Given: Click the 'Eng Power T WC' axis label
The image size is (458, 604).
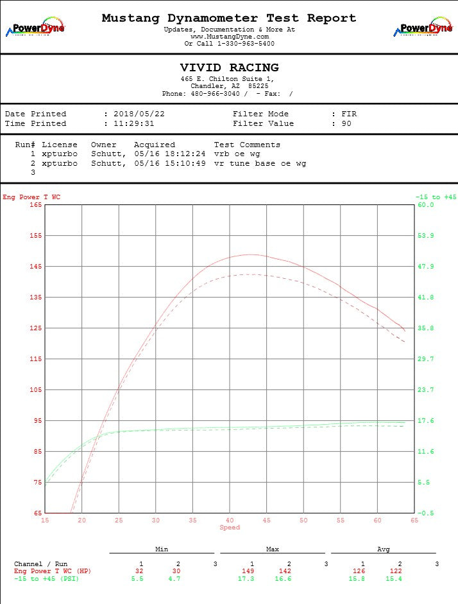Looking at the screenshot, I should click(x=31, y=197).
